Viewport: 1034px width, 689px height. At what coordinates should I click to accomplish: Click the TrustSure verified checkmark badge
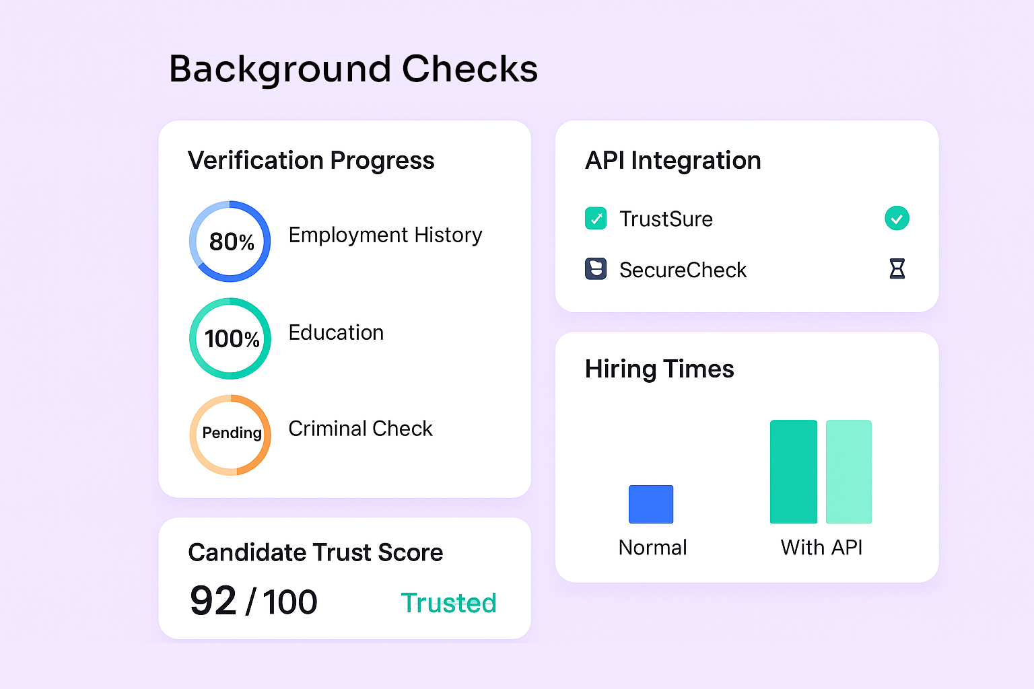click(x=897, y=219)
